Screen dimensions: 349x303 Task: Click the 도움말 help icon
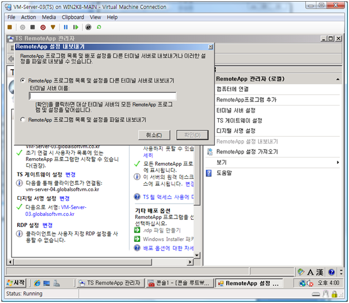pos(209,173)
